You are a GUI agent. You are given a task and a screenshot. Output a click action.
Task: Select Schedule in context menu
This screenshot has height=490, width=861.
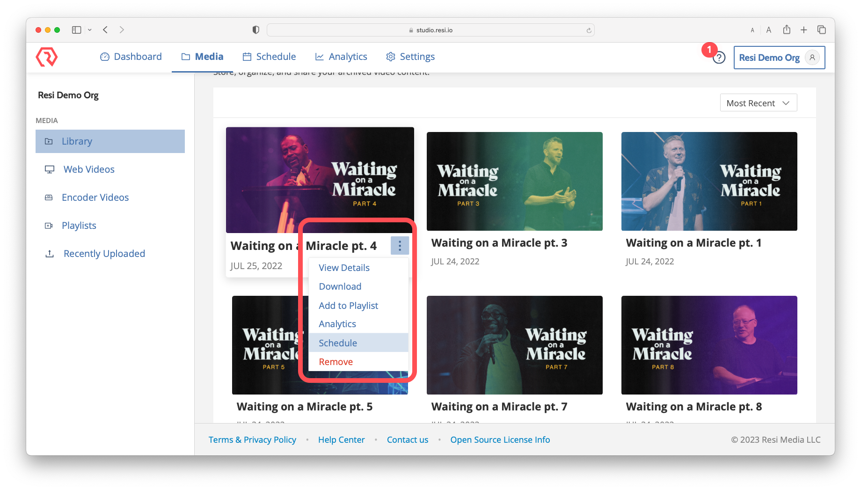[358, 343]
